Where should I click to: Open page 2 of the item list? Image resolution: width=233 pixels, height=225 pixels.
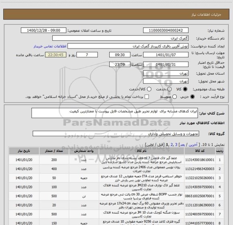tap(172, 145)
